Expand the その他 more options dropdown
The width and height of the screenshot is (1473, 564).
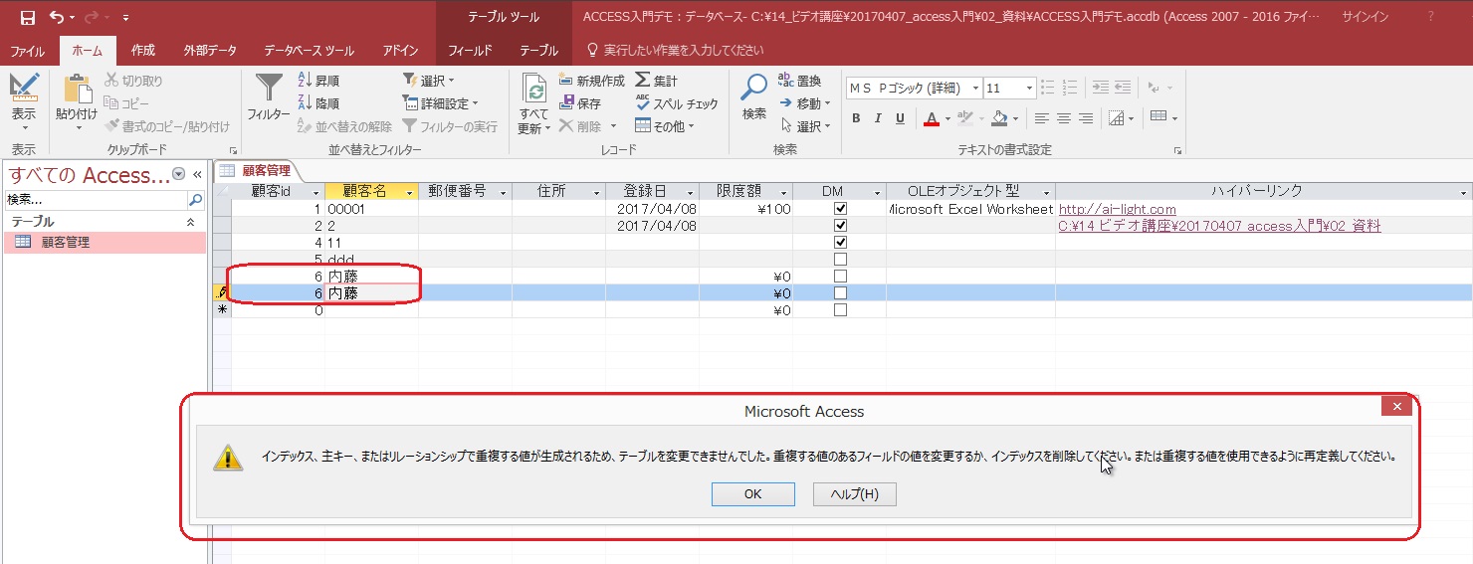point(665,126)
